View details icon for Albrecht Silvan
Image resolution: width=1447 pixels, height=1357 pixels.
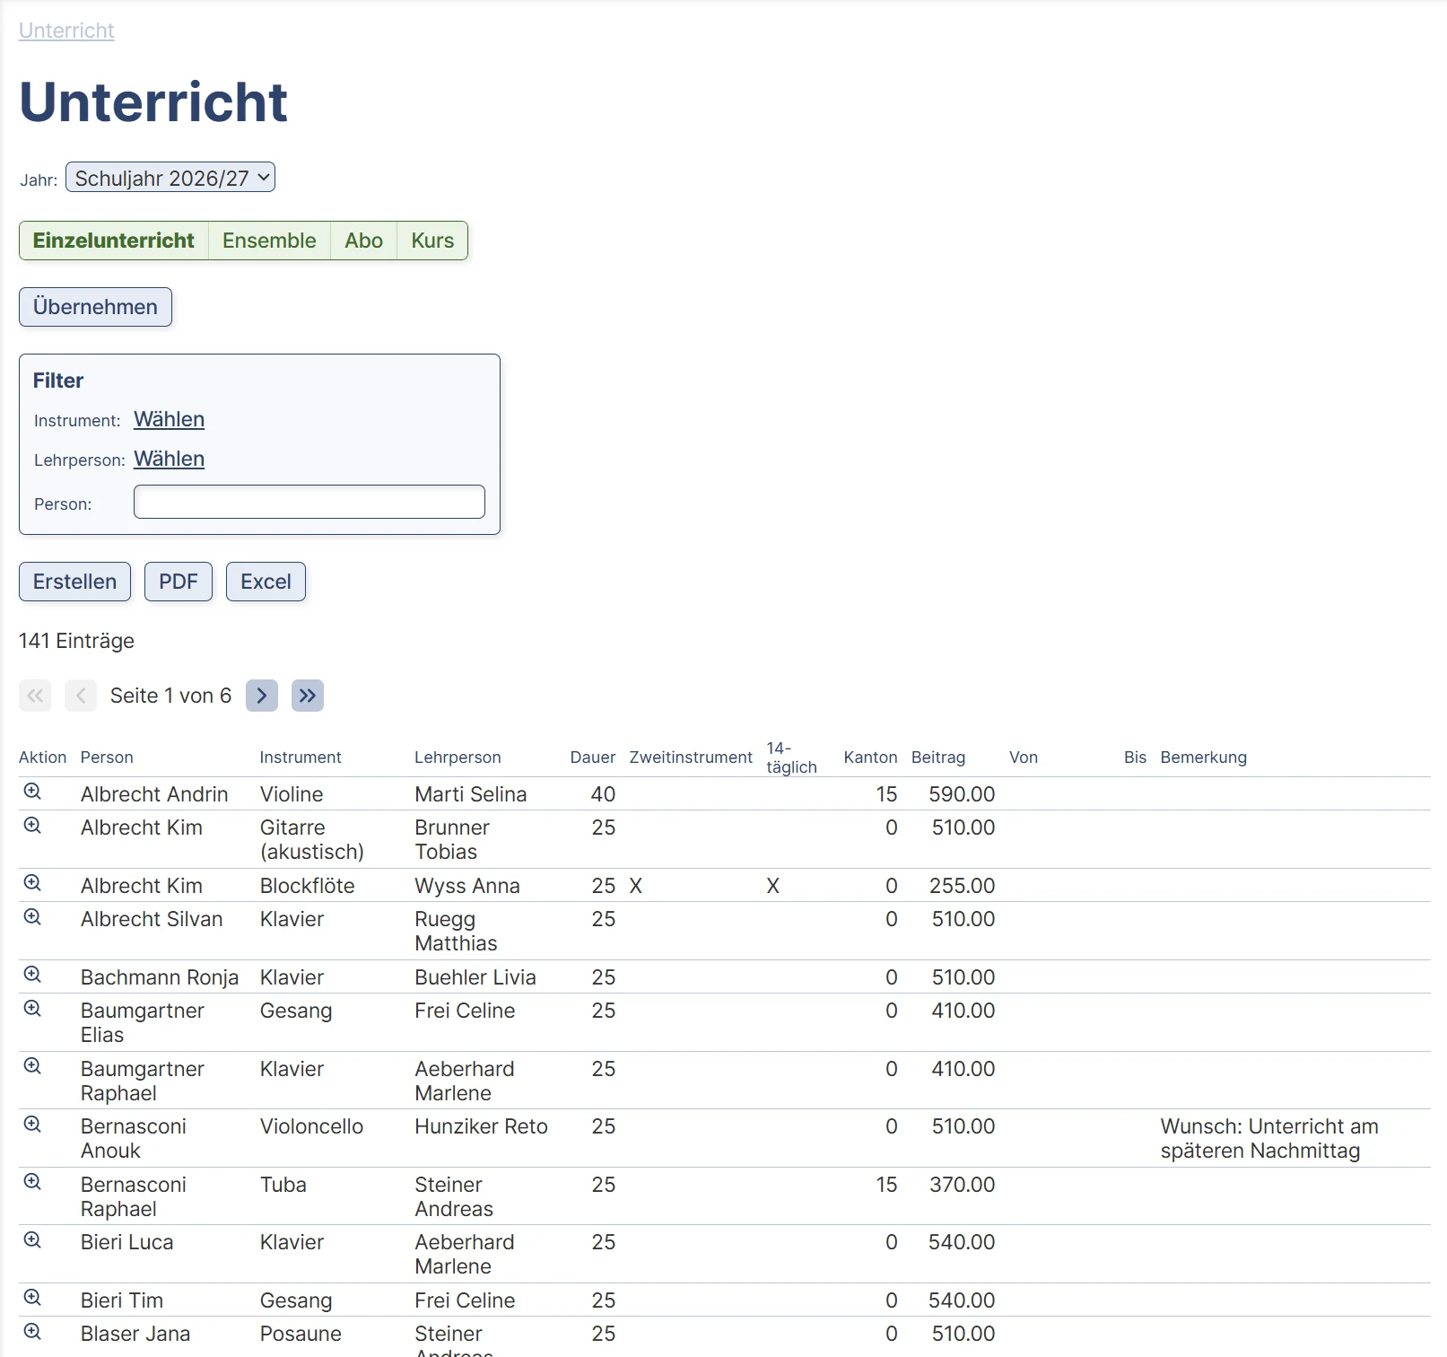[x=32, y=917]
